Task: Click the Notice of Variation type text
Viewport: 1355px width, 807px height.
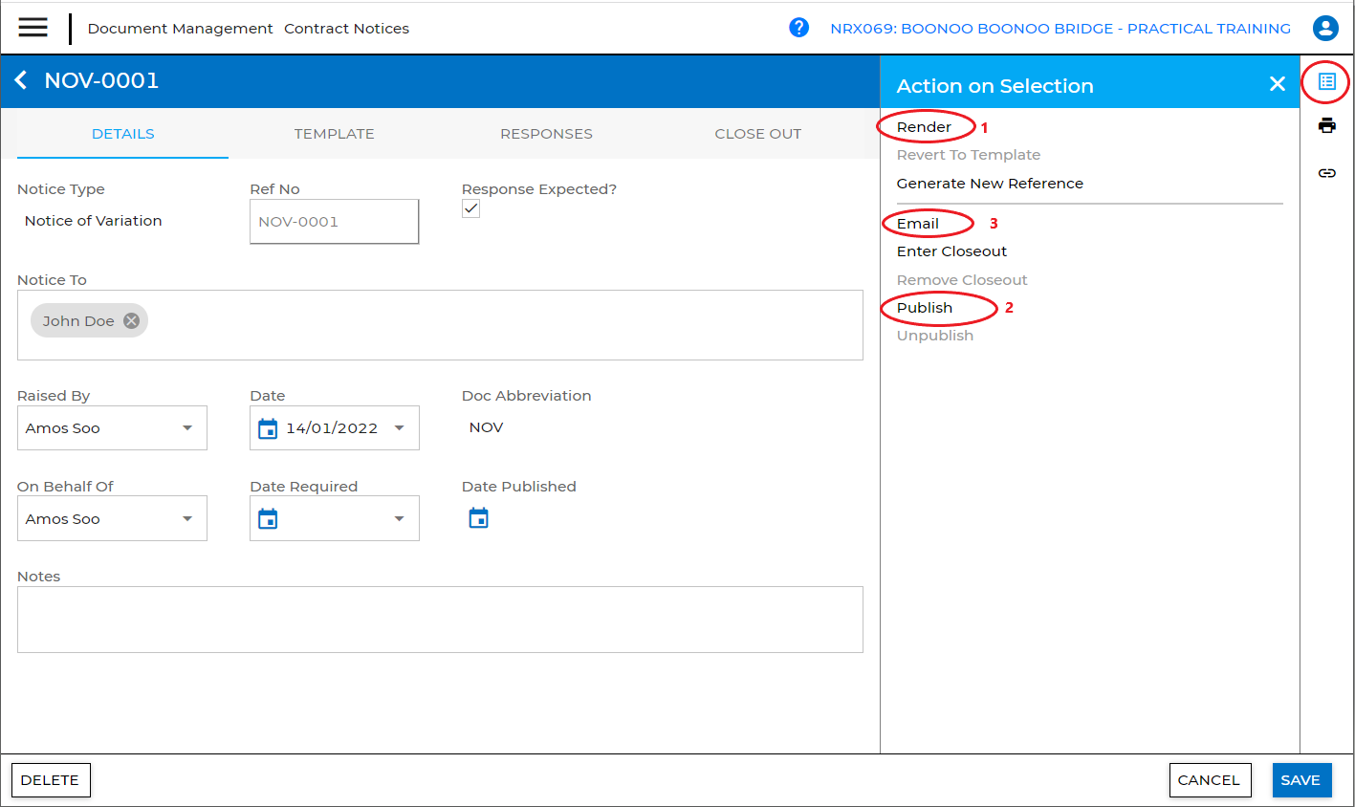Action: (x=93, y=221)
